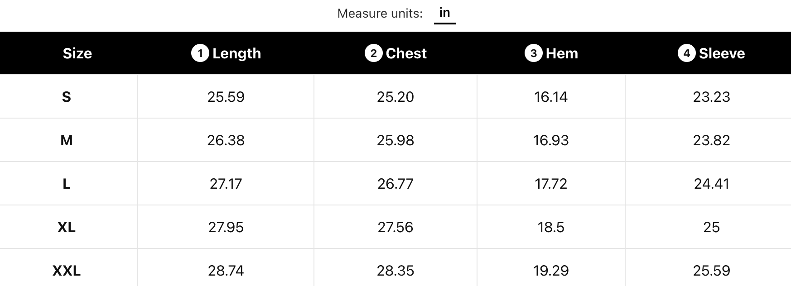
Task: Select the L size row label
Action: point(67,184)
